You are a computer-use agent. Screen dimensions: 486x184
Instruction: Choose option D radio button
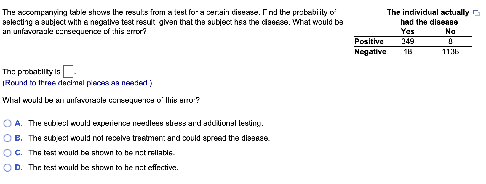coord(7,168)
